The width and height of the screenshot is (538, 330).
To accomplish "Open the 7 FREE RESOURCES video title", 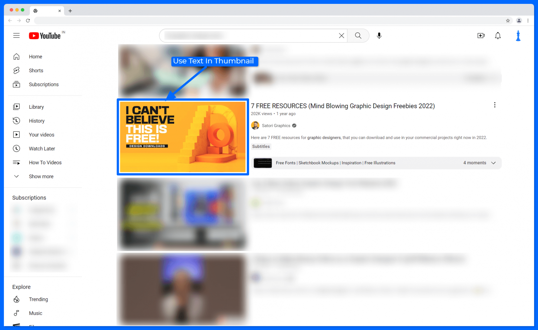I will (x=343, y=106).
